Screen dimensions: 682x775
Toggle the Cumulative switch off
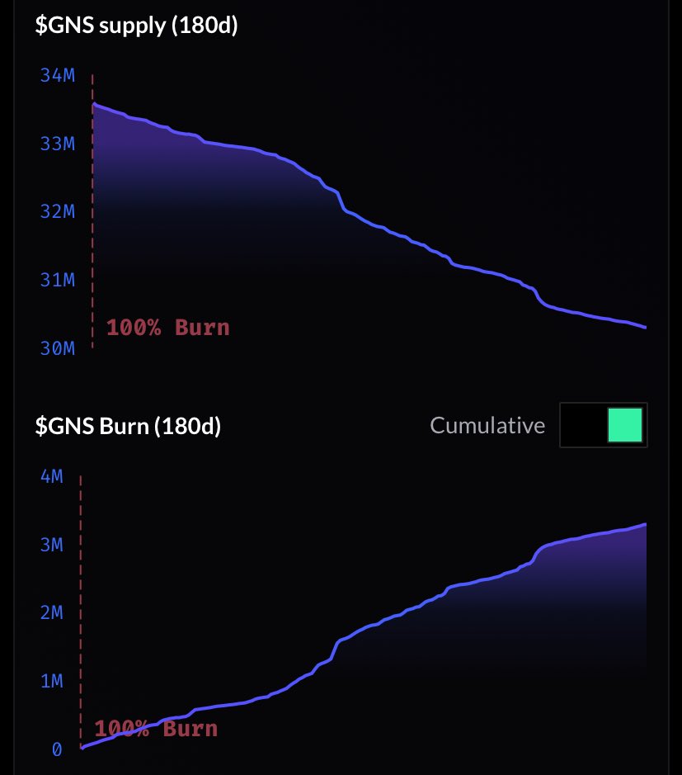click(603, 425)
